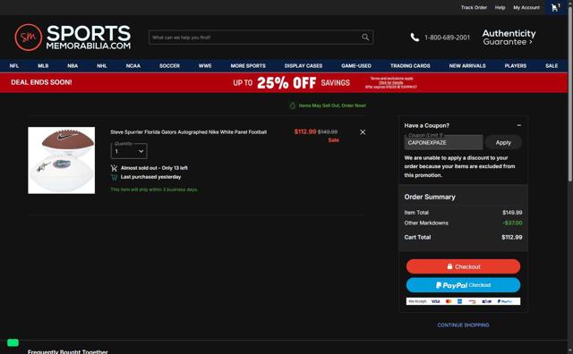Click the accepted payment cards strip
Screen dimensions: 573x354
tap(463, 301)
